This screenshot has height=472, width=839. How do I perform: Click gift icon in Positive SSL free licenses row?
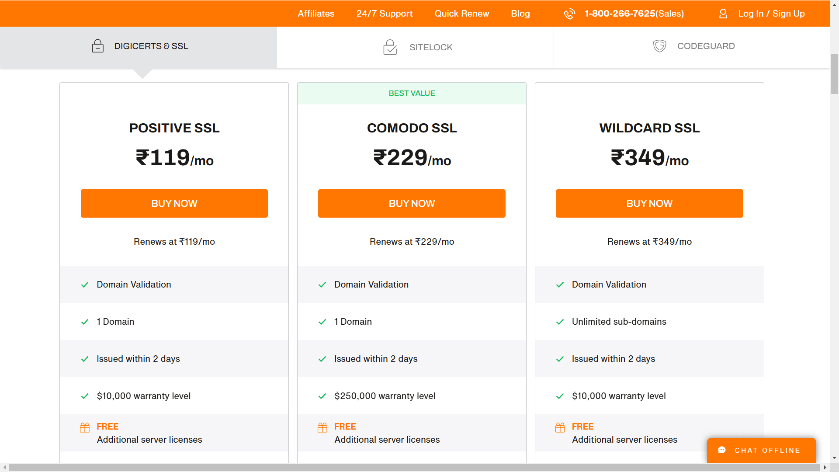pyautogui.click(x=85, y=427)
